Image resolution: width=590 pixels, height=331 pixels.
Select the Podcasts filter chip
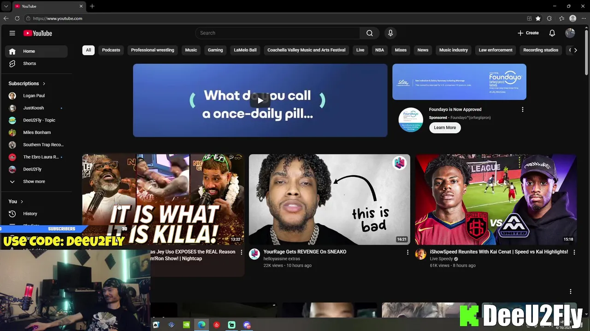click(x=111, y=50)
